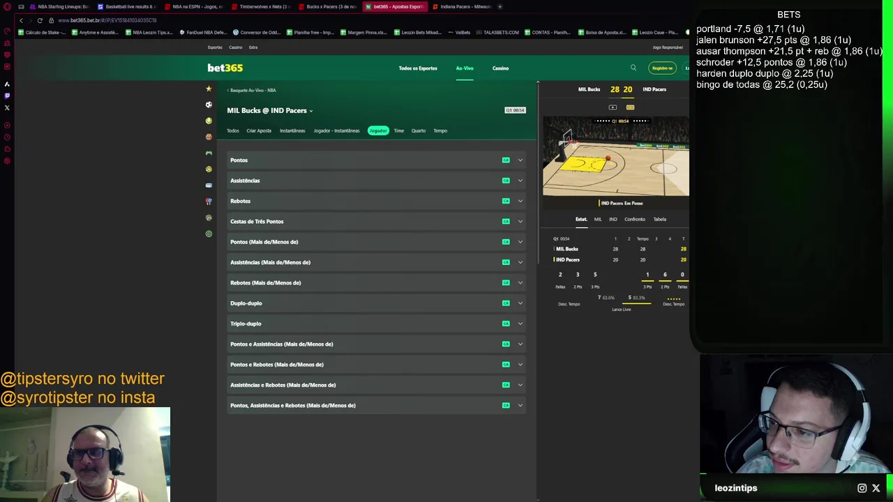This screenshot has height=502, width=893.
Task: Click the Opera menu logo
Action: click(x=7, y=6)
